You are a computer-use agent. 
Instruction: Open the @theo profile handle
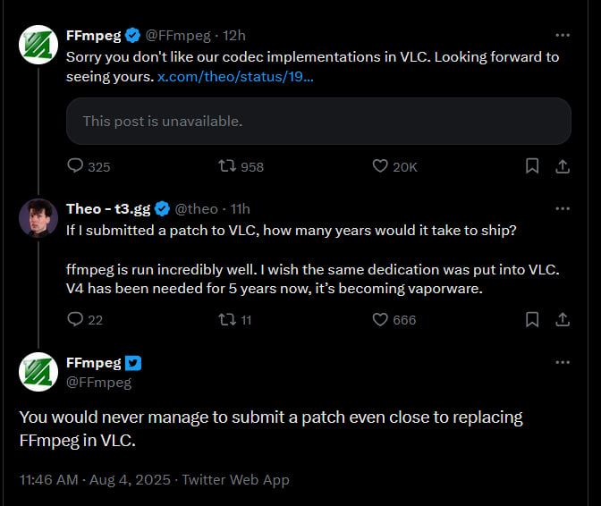(x=196, y=208)
